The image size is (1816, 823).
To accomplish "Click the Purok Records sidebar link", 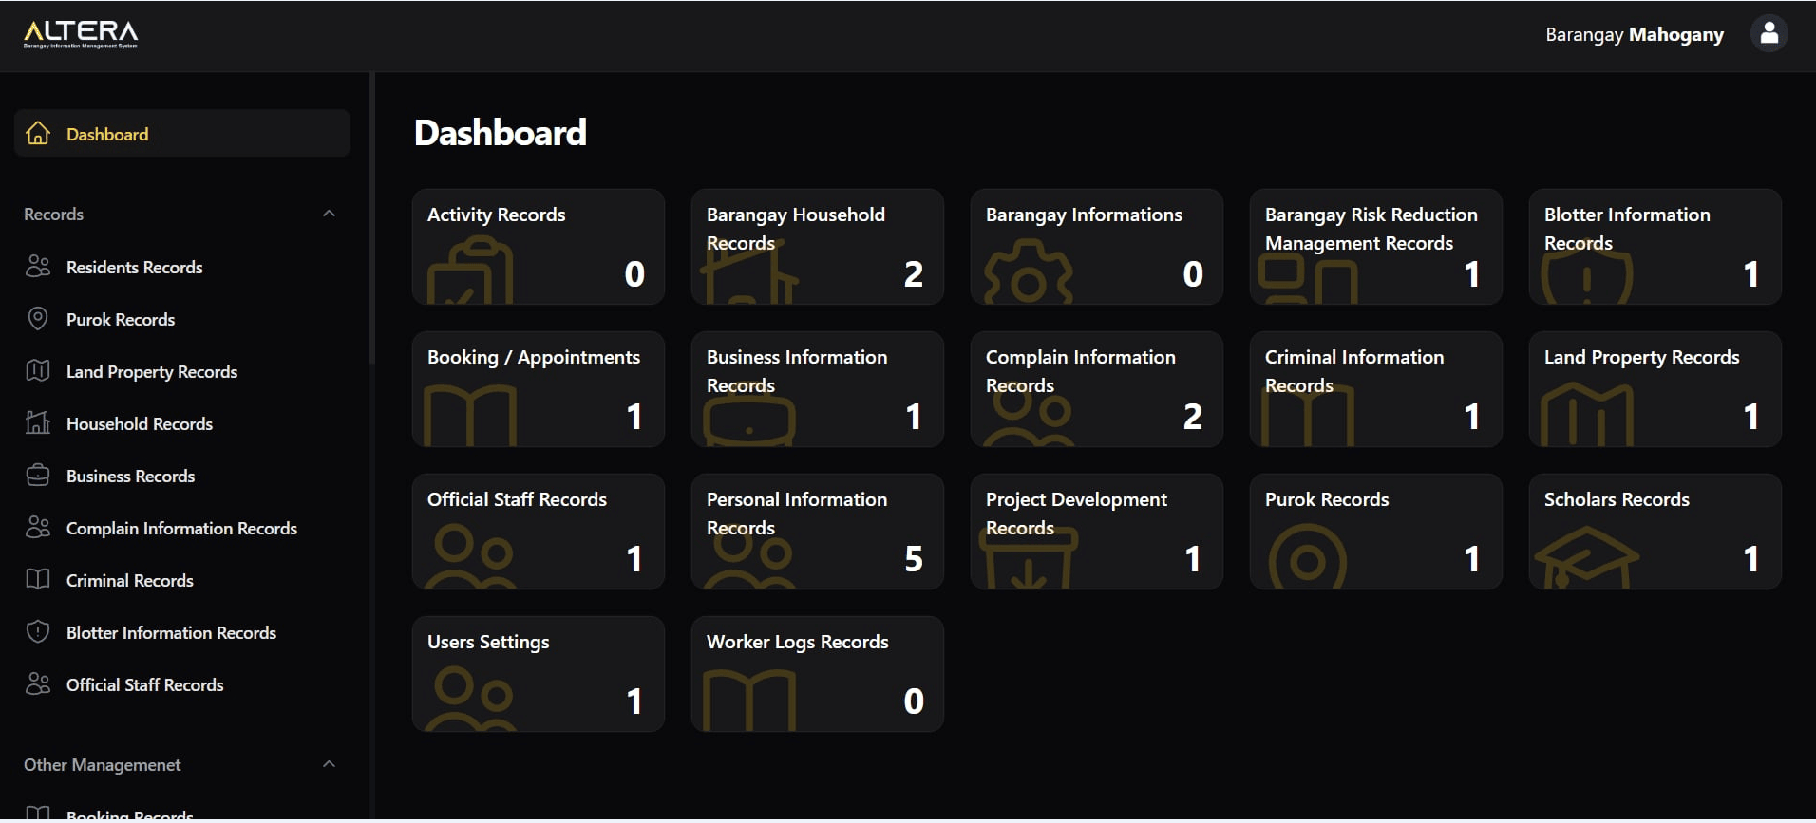I will pos(121,319).
